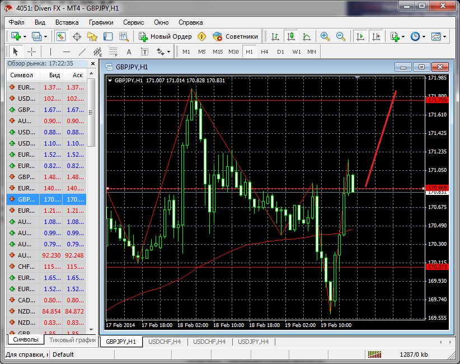Open the Strategy Tester magnifier icon

(124, 37)
